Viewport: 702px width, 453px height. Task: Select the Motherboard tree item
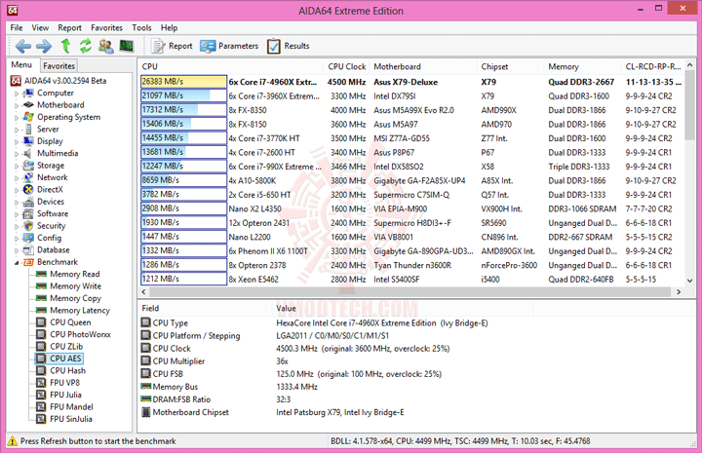(x=60, y=105)
